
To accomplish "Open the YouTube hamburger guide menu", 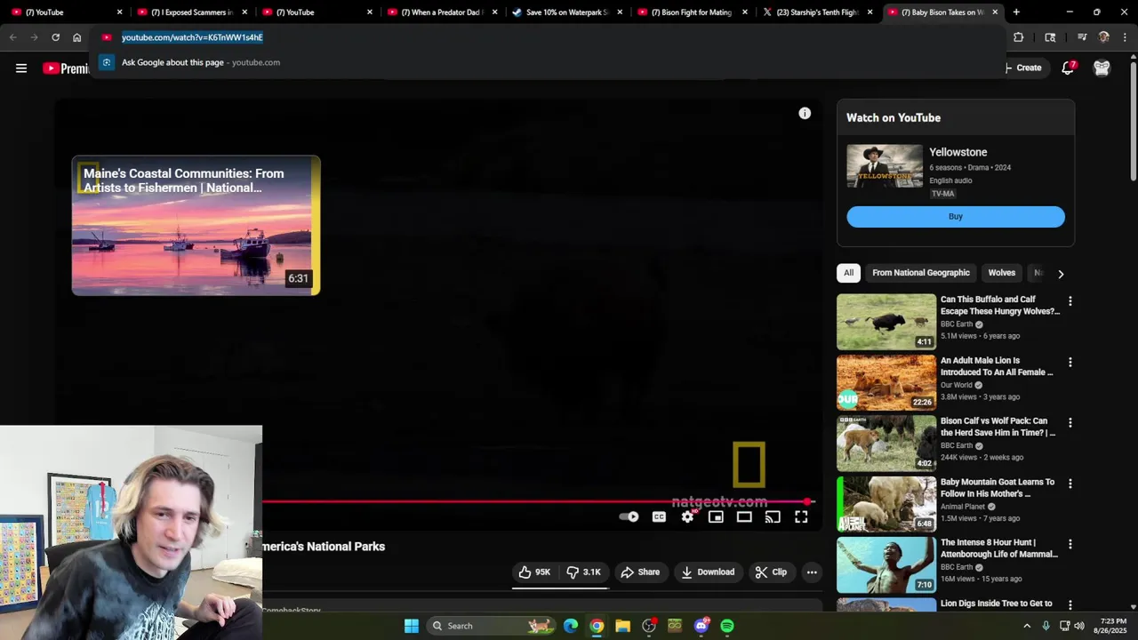I will click(x=21, y=68).
